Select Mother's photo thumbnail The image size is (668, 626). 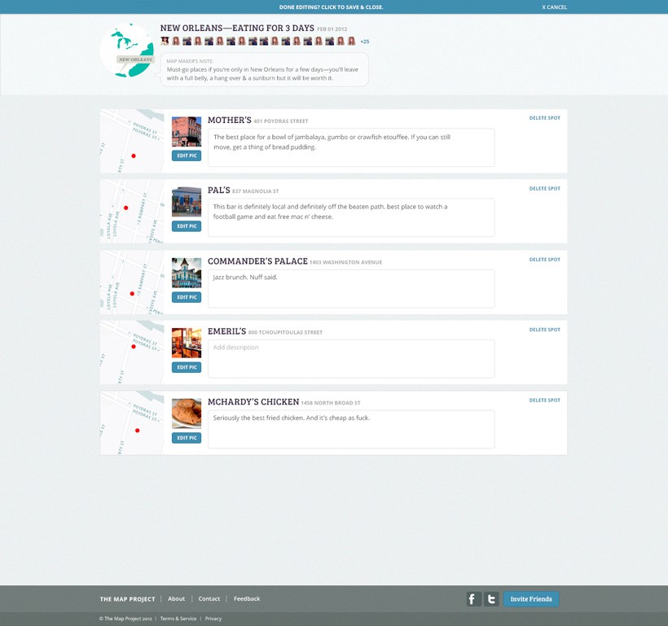click(187, 132)
